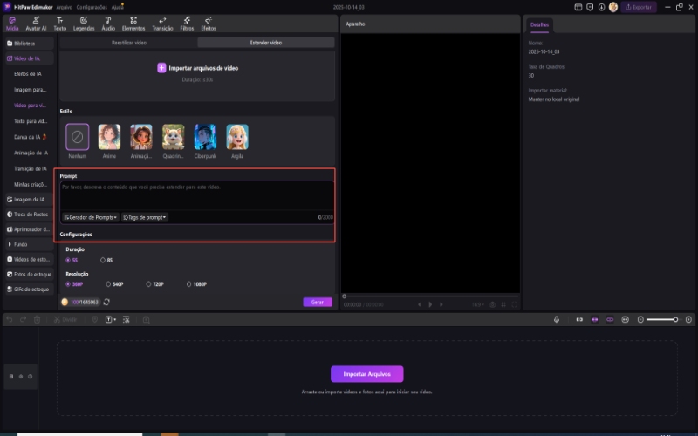Click the layout switcher icon in title bar

tap(578, 7)
